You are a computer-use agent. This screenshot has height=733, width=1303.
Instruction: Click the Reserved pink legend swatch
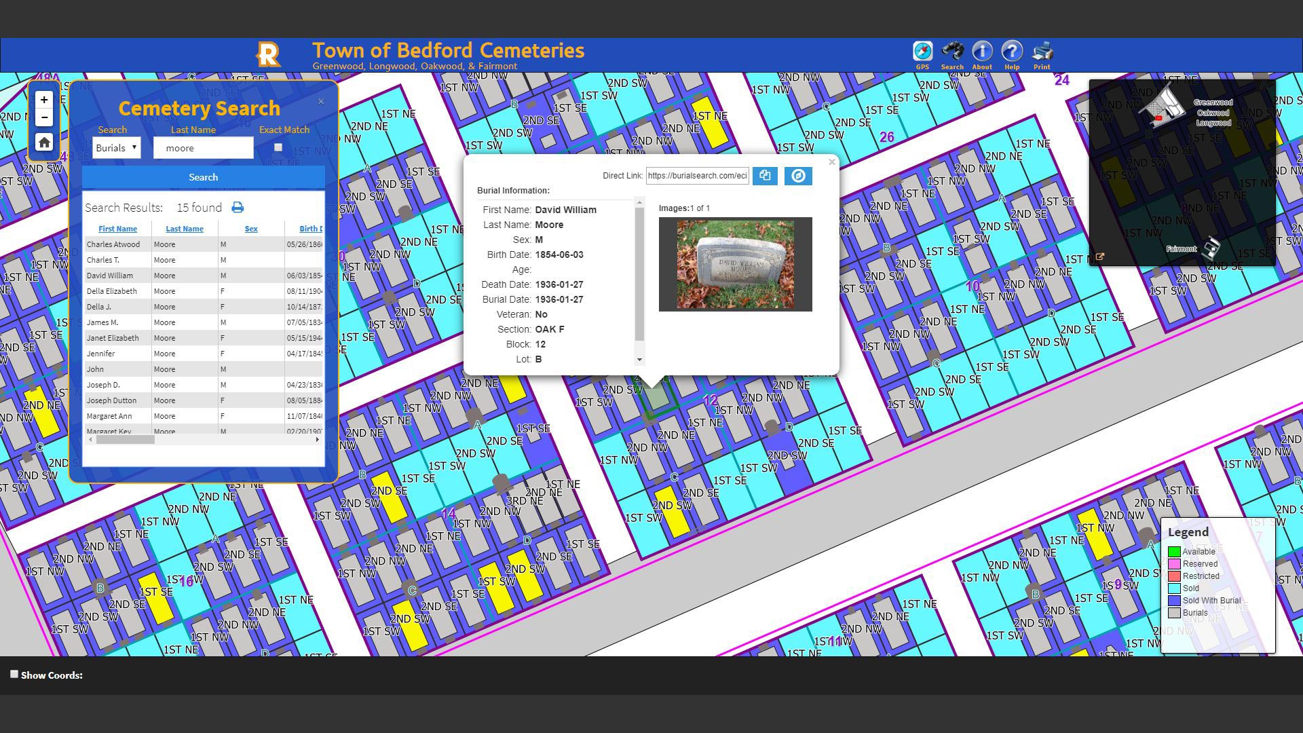click(1174, 564)
